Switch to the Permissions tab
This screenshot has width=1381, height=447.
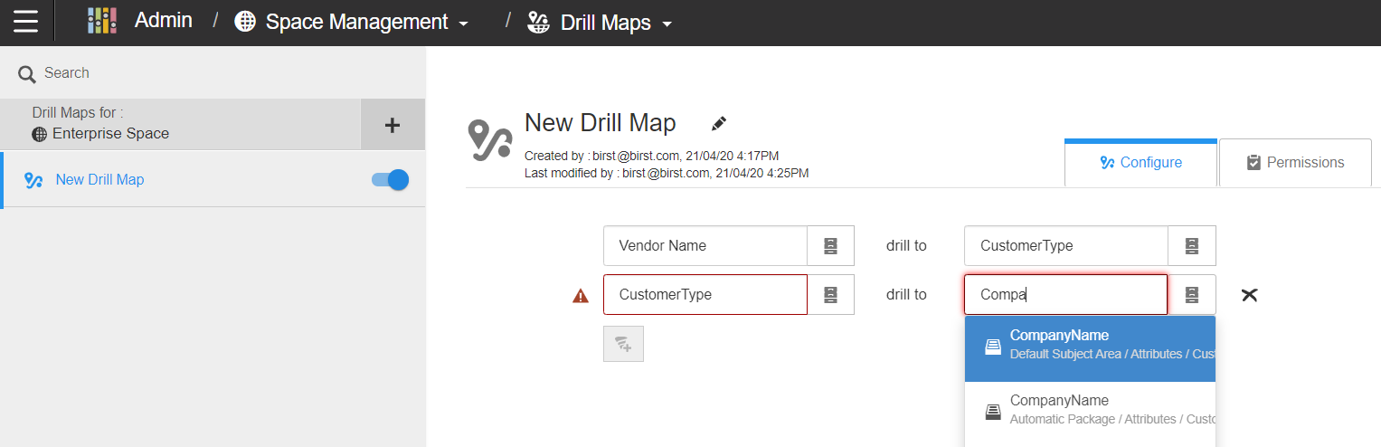pos(1295,163)
